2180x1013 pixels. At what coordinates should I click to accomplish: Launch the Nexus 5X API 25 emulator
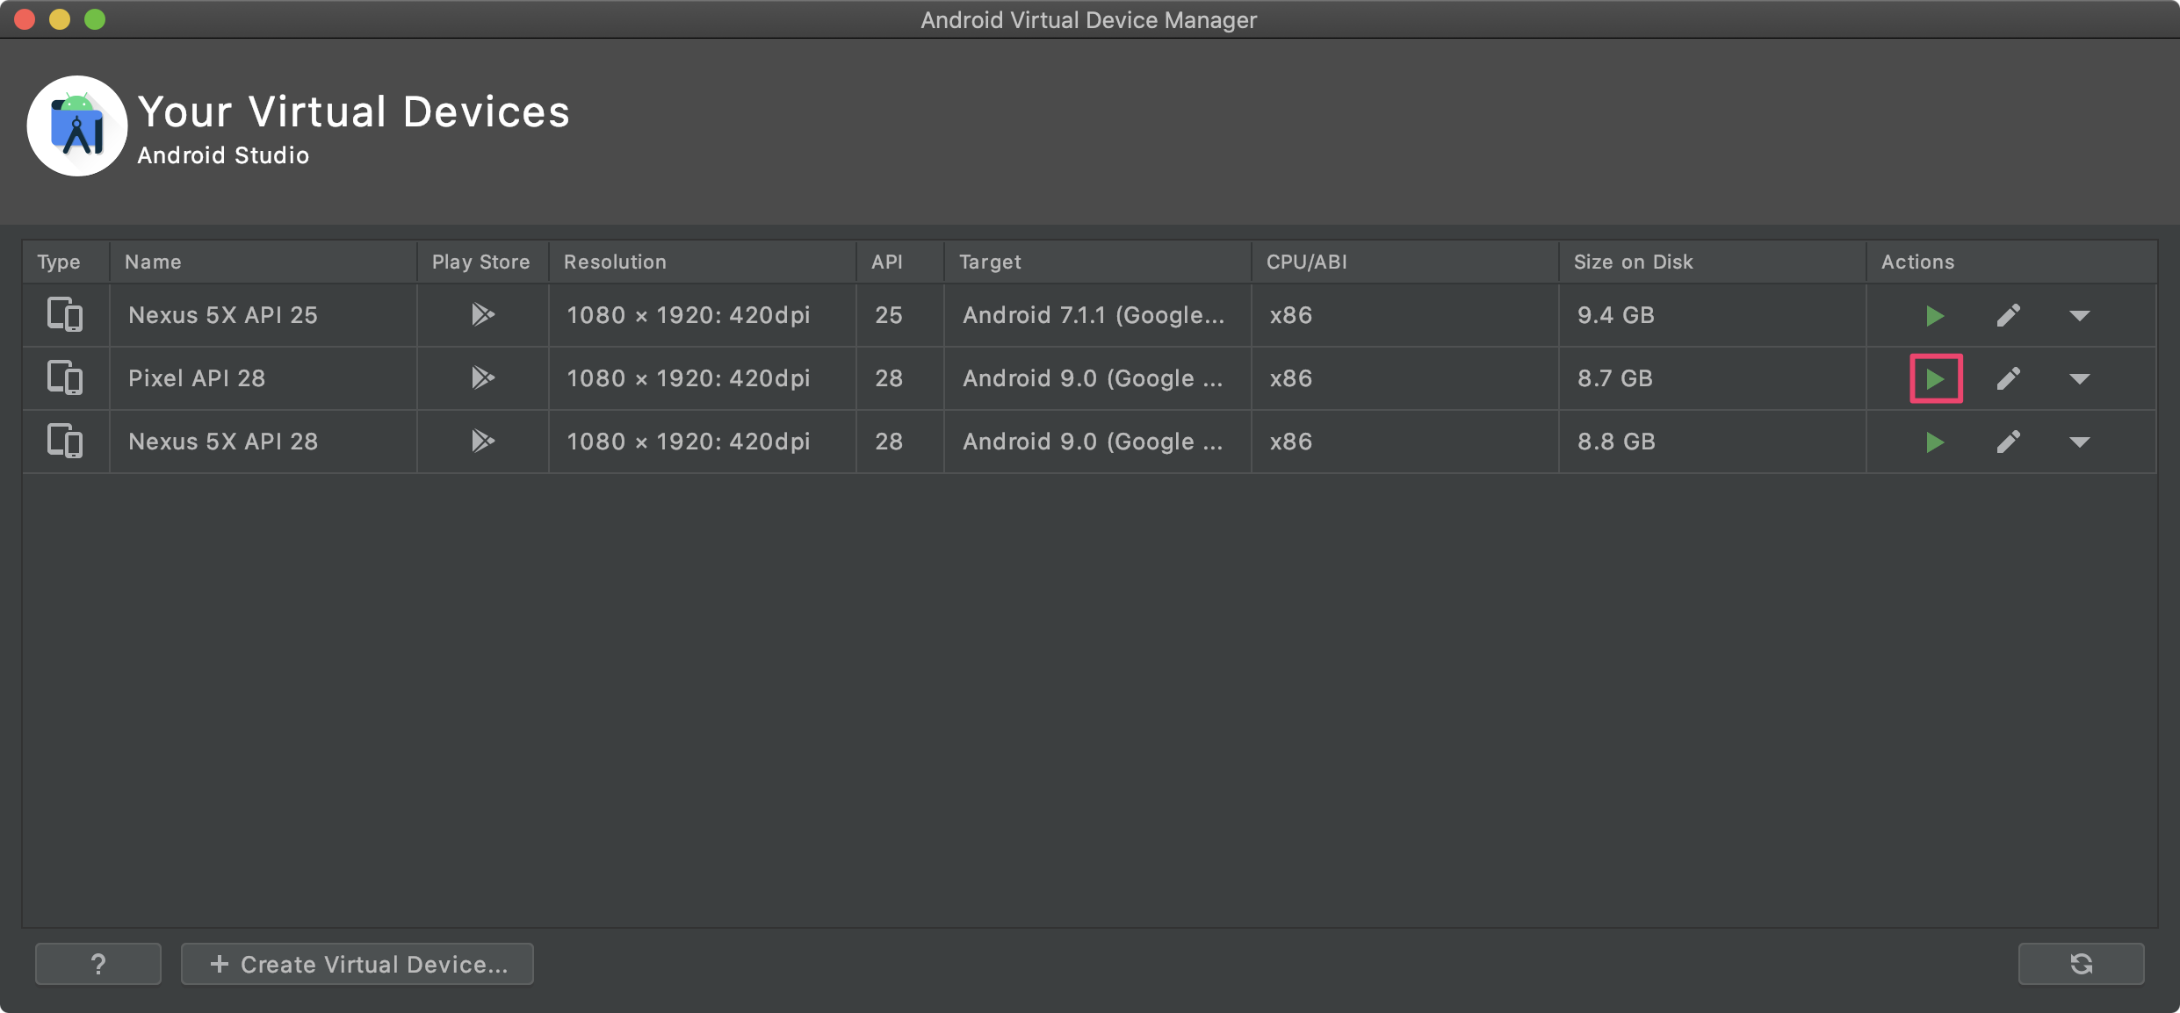(x=1934, y=316)
